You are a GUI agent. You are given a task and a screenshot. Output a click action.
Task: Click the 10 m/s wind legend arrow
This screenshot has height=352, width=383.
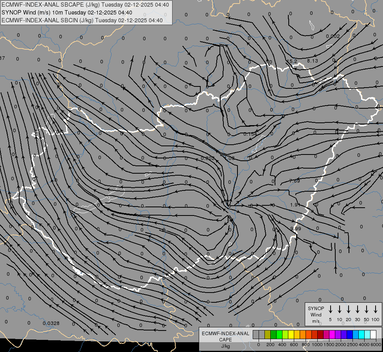(x=339, y=309)
